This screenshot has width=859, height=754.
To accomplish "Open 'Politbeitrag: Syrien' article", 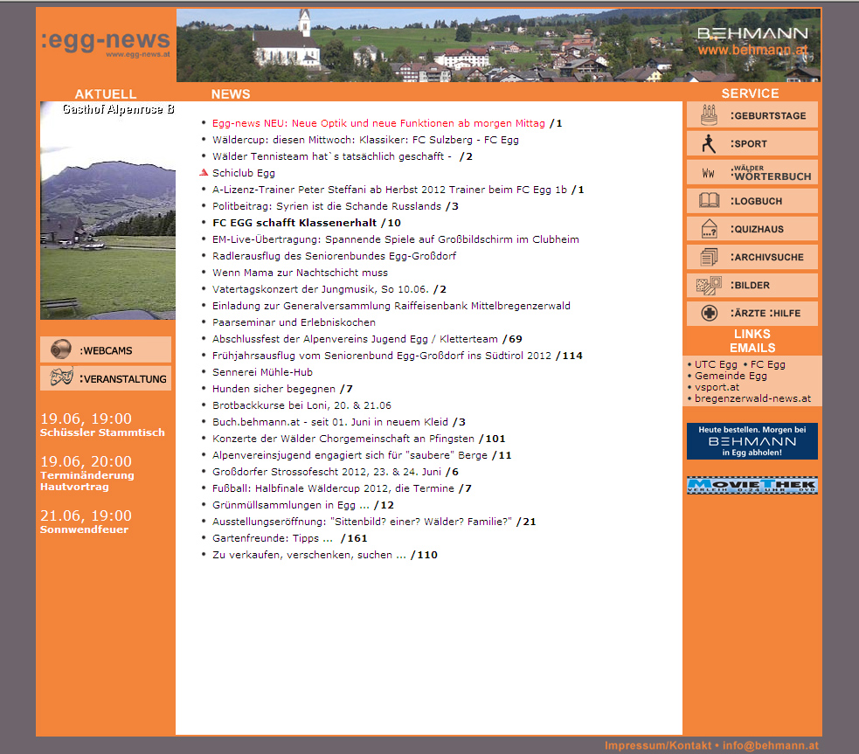I will click(327, 206).
